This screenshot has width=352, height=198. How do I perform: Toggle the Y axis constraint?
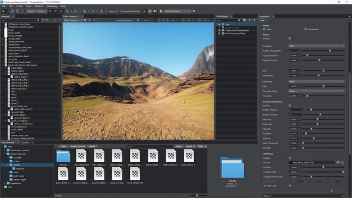click(x=56, y=11)
